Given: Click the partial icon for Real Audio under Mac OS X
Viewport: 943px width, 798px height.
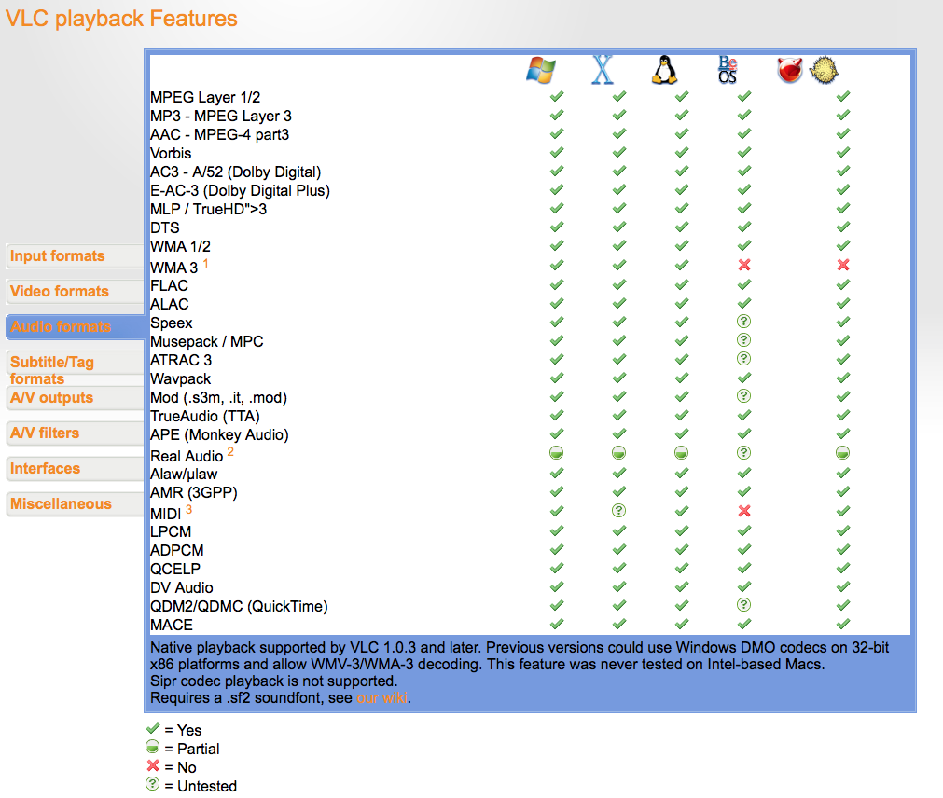Looking at the screenshot, I should (618, 453).
